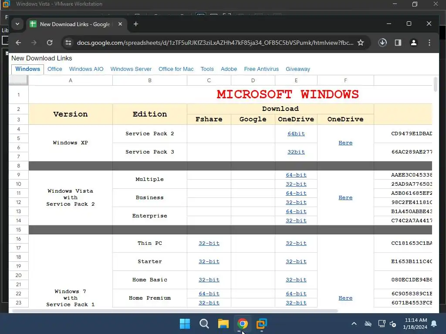Bookmark this page with the star icon
This screenshot has width=446, height=334.
361,43
